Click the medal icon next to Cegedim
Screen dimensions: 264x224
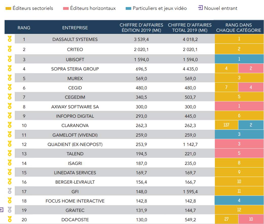(x=10, y=96)
